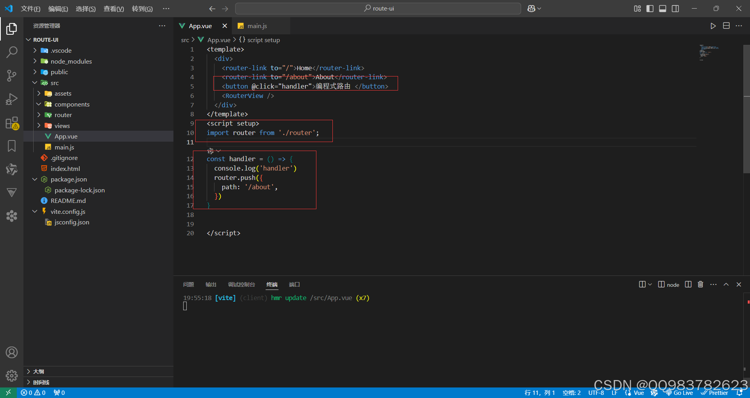Click the route-ui command center search box
750x398 pixels.
(378, 9)
